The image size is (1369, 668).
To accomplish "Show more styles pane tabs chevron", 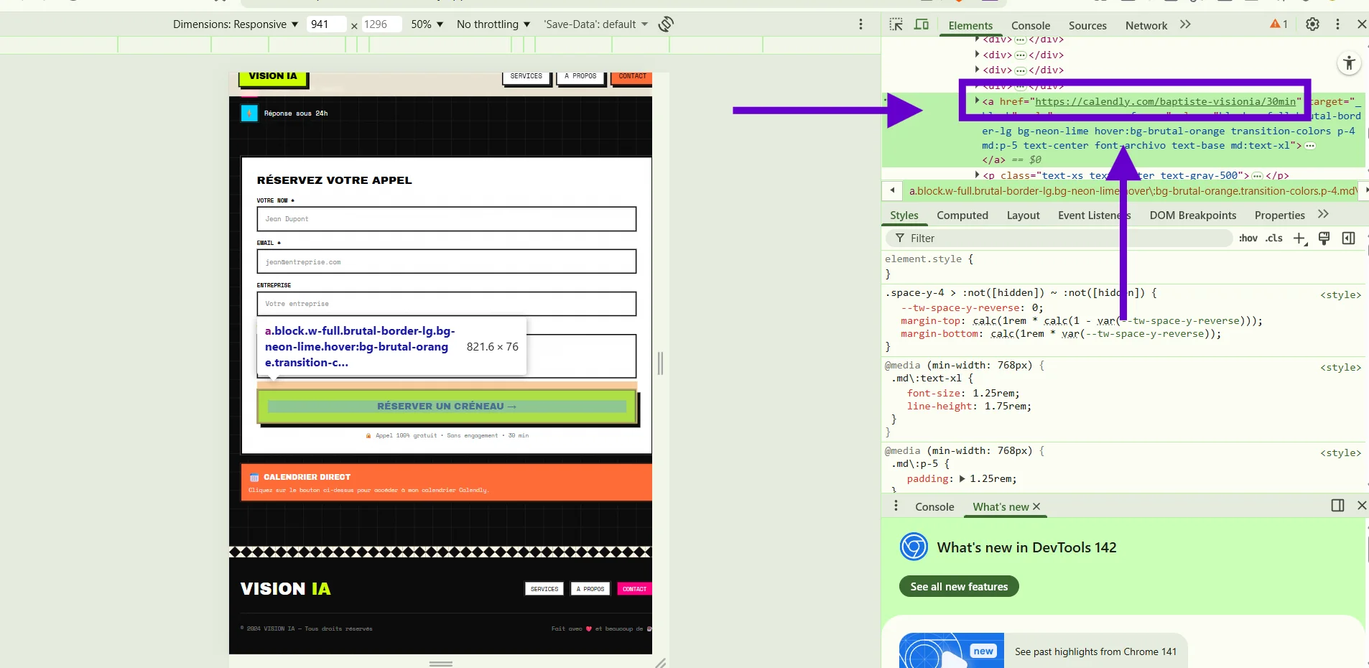I will pos(1323,214).
